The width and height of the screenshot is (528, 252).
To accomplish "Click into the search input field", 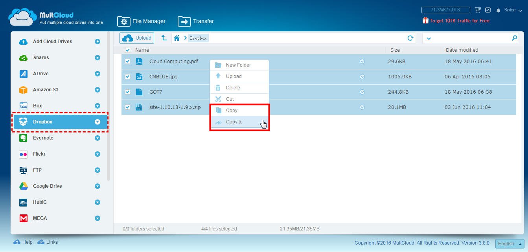I will 471,38.
